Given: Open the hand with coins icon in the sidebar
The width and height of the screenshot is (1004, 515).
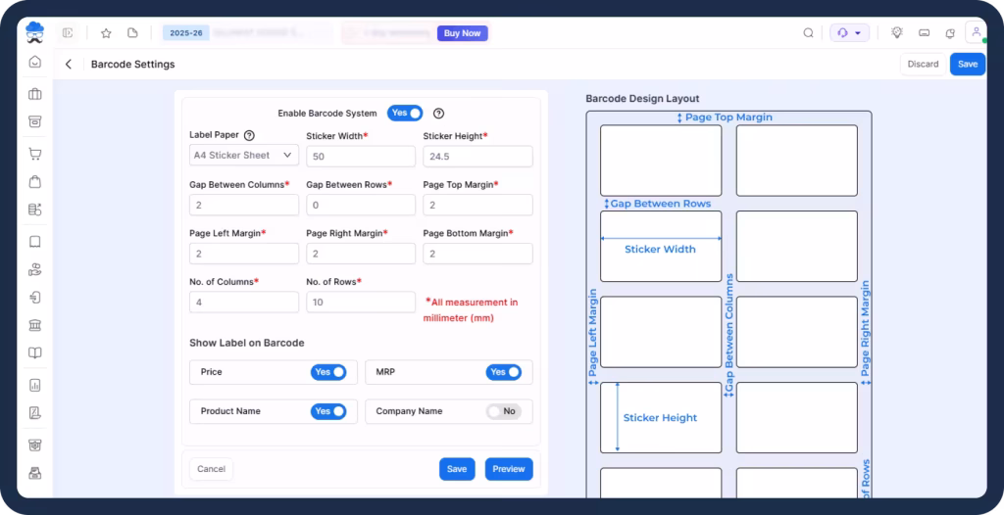Looking at the screenshot, I should point(35,269).
